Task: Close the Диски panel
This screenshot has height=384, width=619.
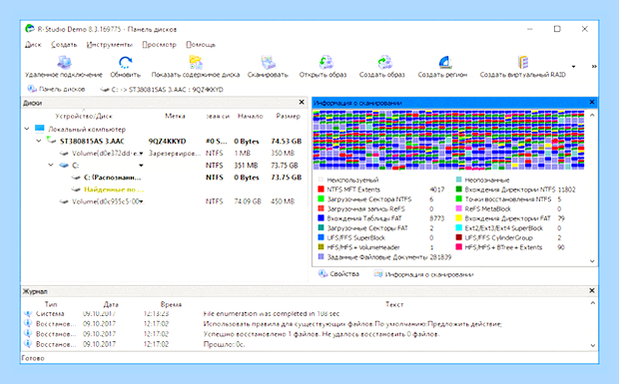Action: point(302,102)
